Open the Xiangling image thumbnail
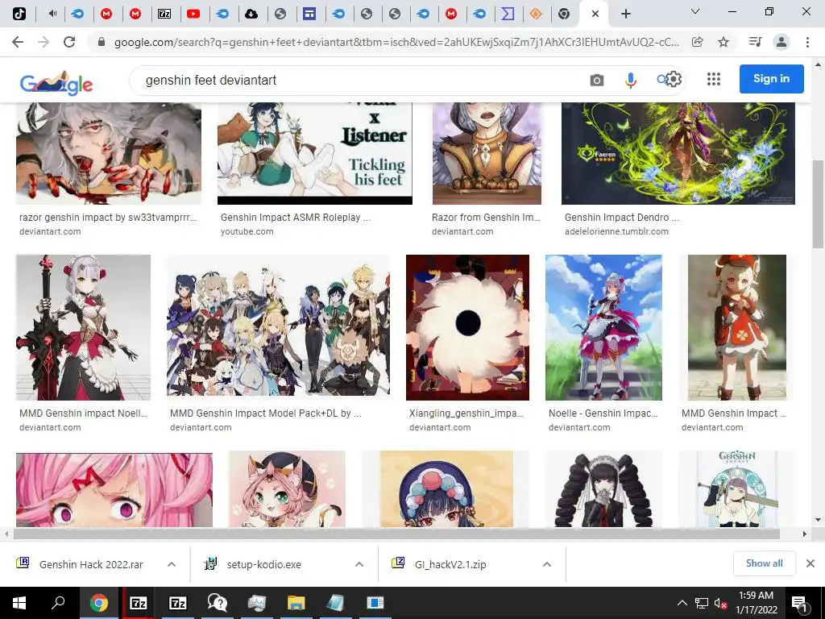 (x=467, y=327)
